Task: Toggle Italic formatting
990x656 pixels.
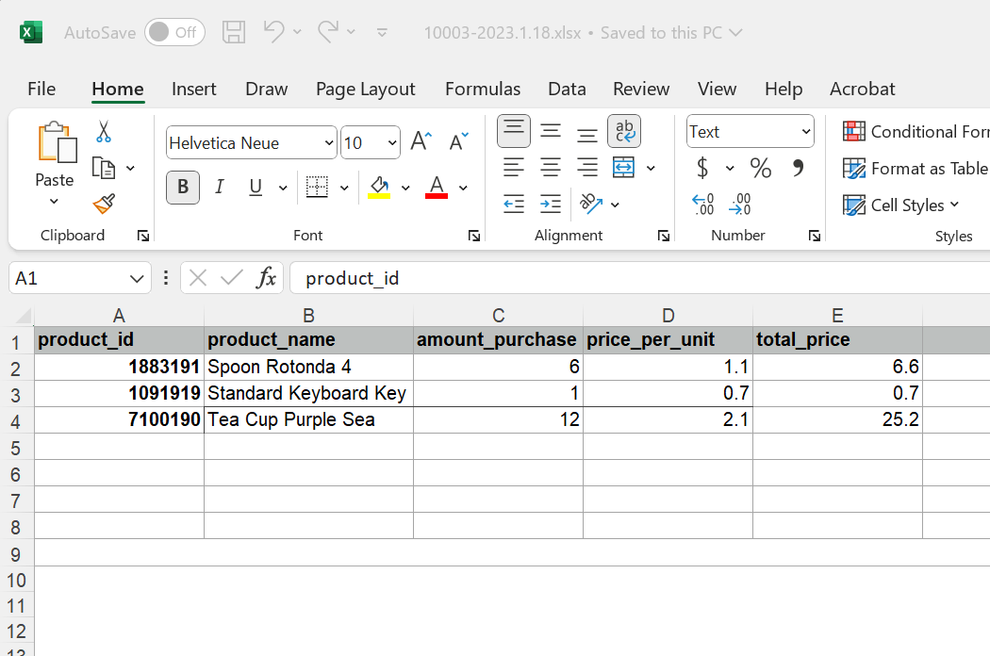Action: click(219, 188)
